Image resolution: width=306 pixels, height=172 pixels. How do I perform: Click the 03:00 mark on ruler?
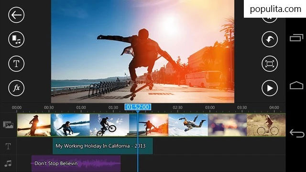pos(210,107)
